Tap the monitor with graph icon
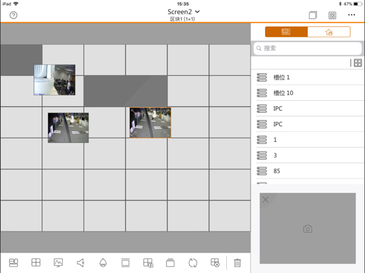Screen dimensions: 365x273 tap(58, 263)
